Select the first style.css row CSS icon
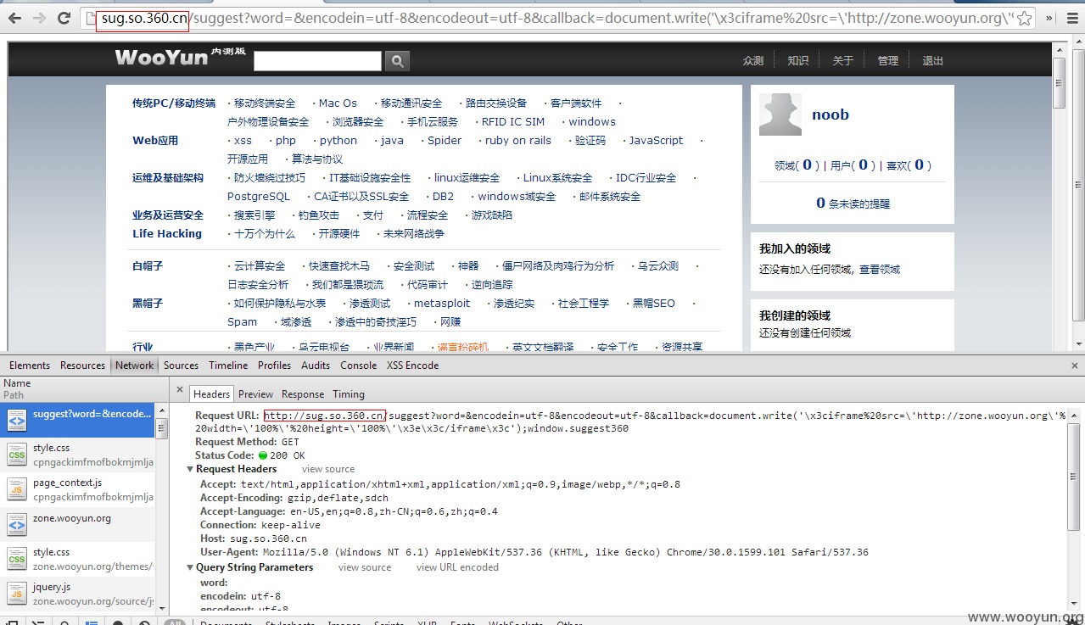1085x625 pixels. [x=17, y=454]
